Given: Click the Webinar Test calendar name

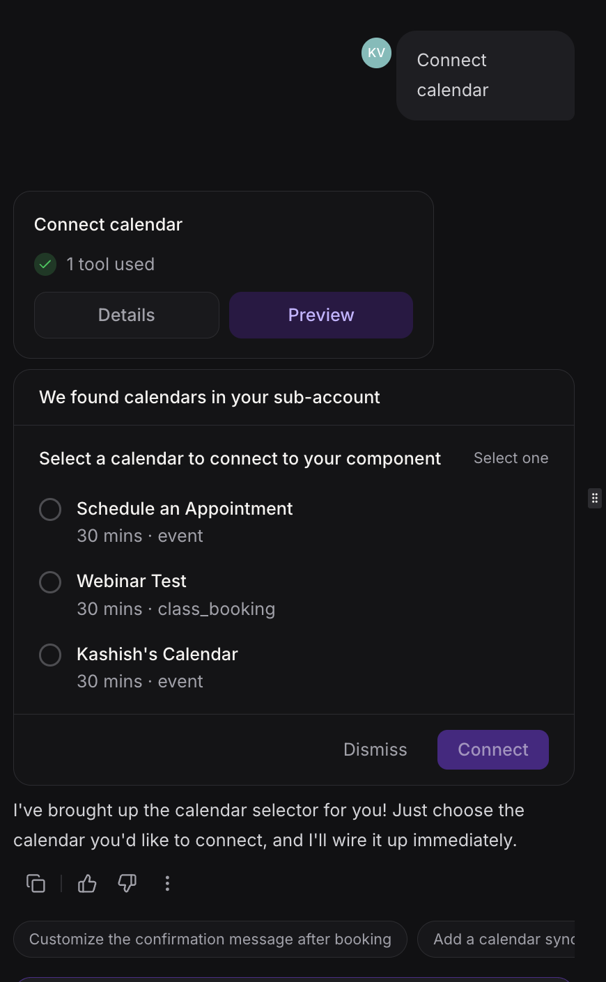Looking at the screenshot, I should click(132, 582).
